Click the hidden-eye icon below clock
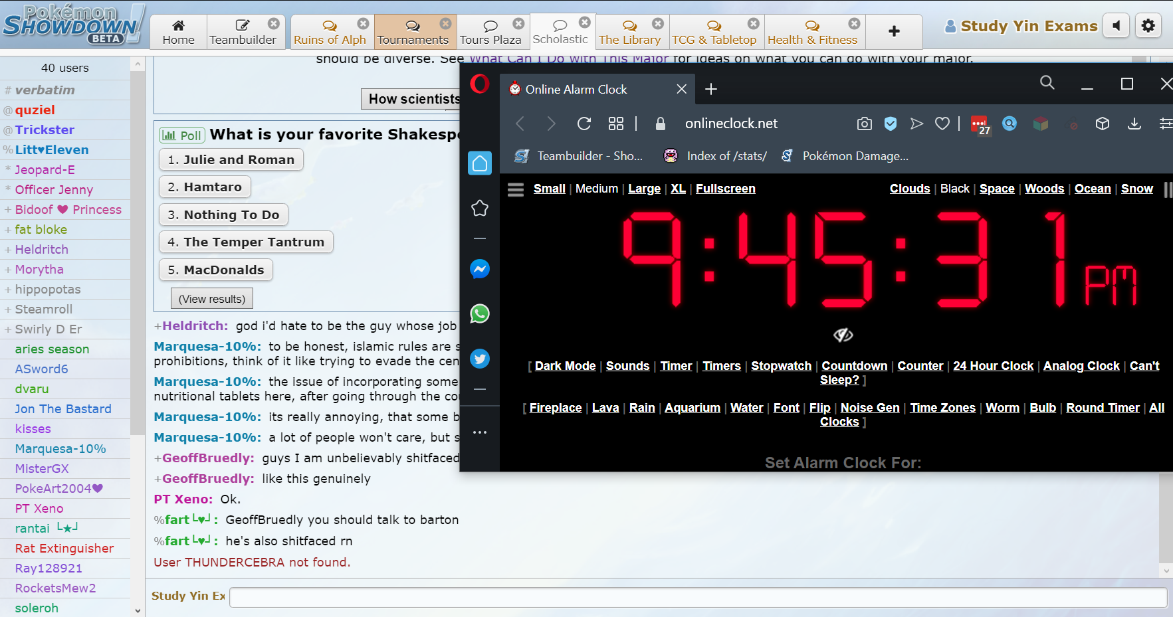The image size is (1173, 617). (x=843, y=335)
